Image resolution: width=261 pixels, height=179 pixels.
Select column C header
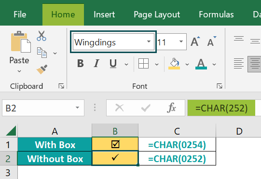pyautogui.click(x=177, y=131)
